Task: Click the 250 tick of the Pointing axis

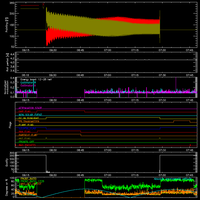Action: pyautogui.click(x=12, y=3)
